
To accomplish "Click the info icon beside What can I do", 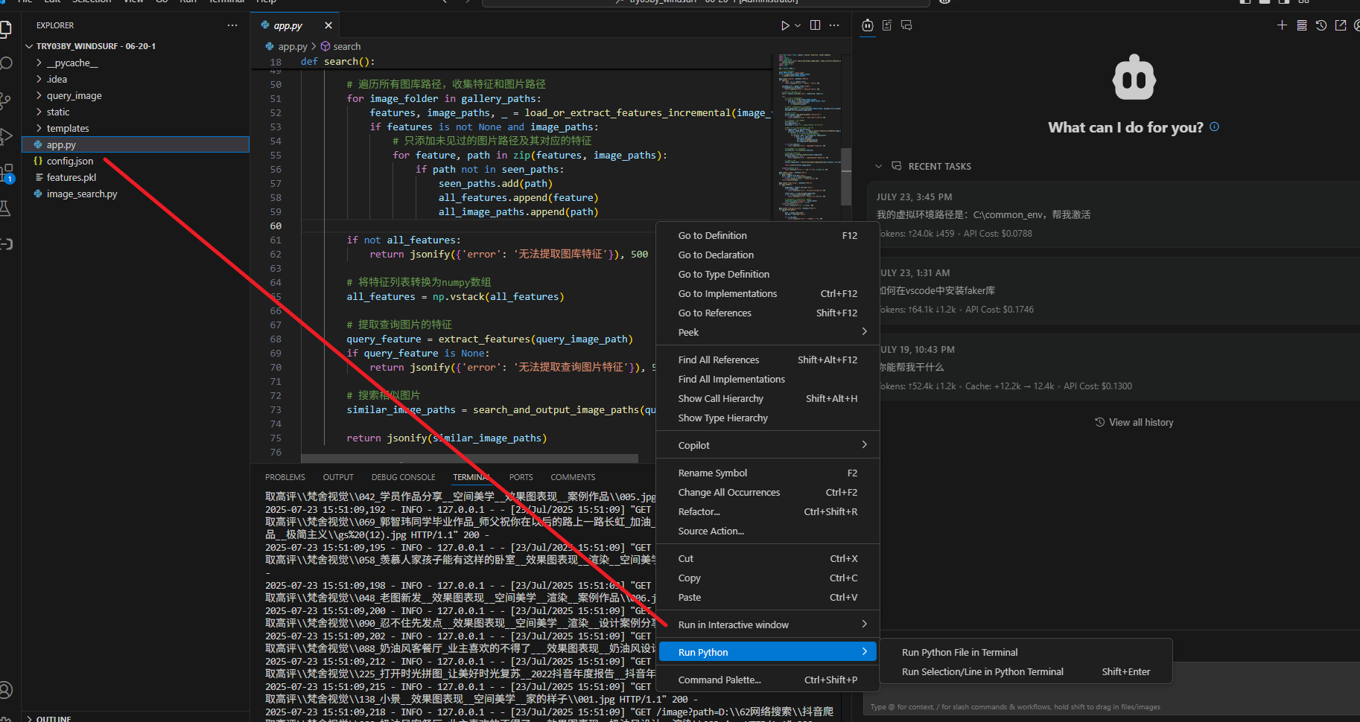I will click(x=1214, y=127).
